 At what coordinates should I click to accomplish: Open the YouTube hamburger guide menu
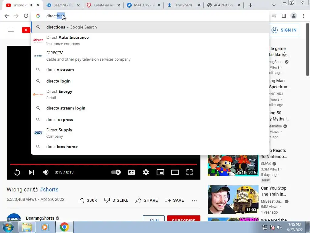point(11,30)
